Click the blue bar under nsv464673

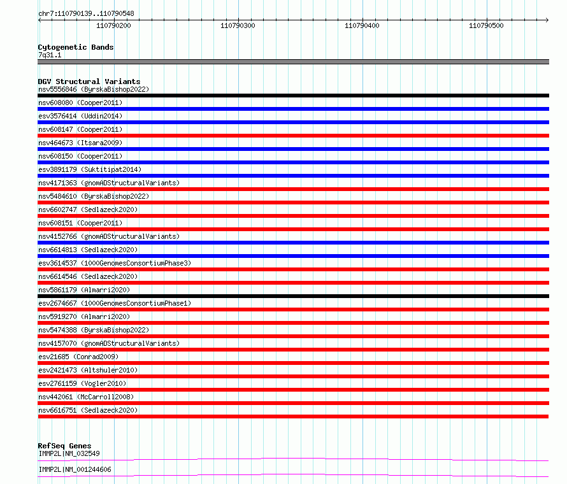pos(293,149)
